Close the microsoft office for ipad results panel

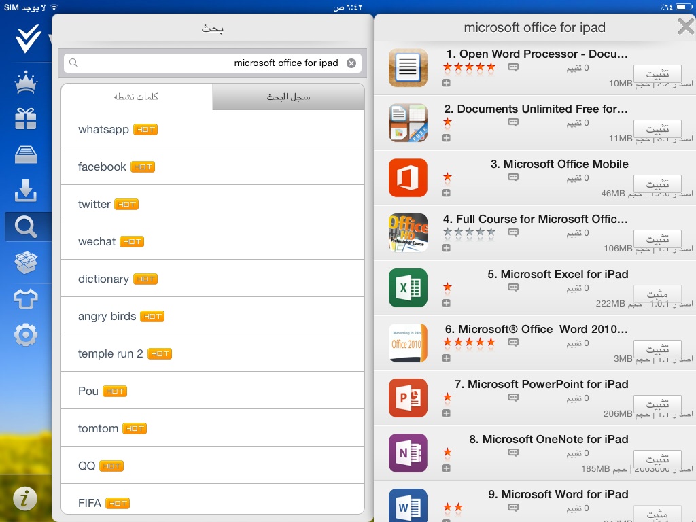coord(686,27)
